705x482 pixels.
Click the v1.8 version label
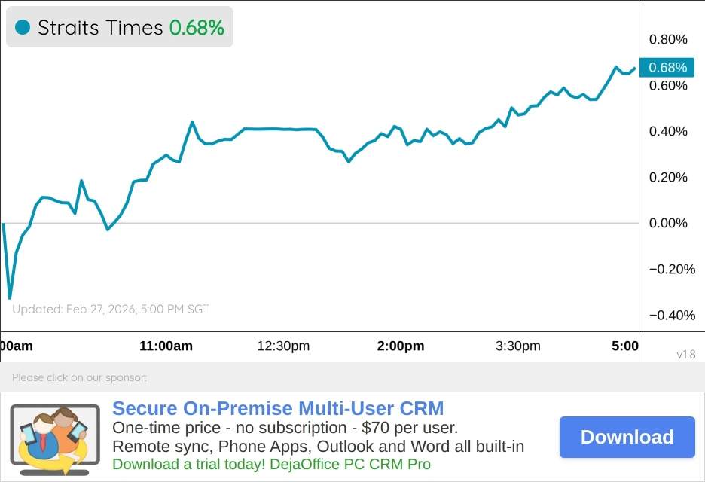685,354
